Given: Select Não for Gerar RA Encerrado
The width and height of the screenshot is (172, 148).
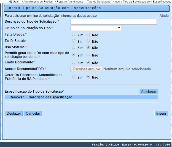Looking at the screenshot, I should [88, 77].
